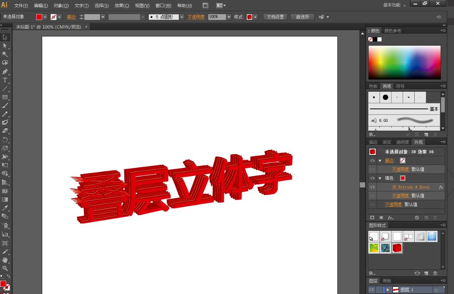Open the stroke weight dropdown
This screenshot has width=454, height=294.
103,17
